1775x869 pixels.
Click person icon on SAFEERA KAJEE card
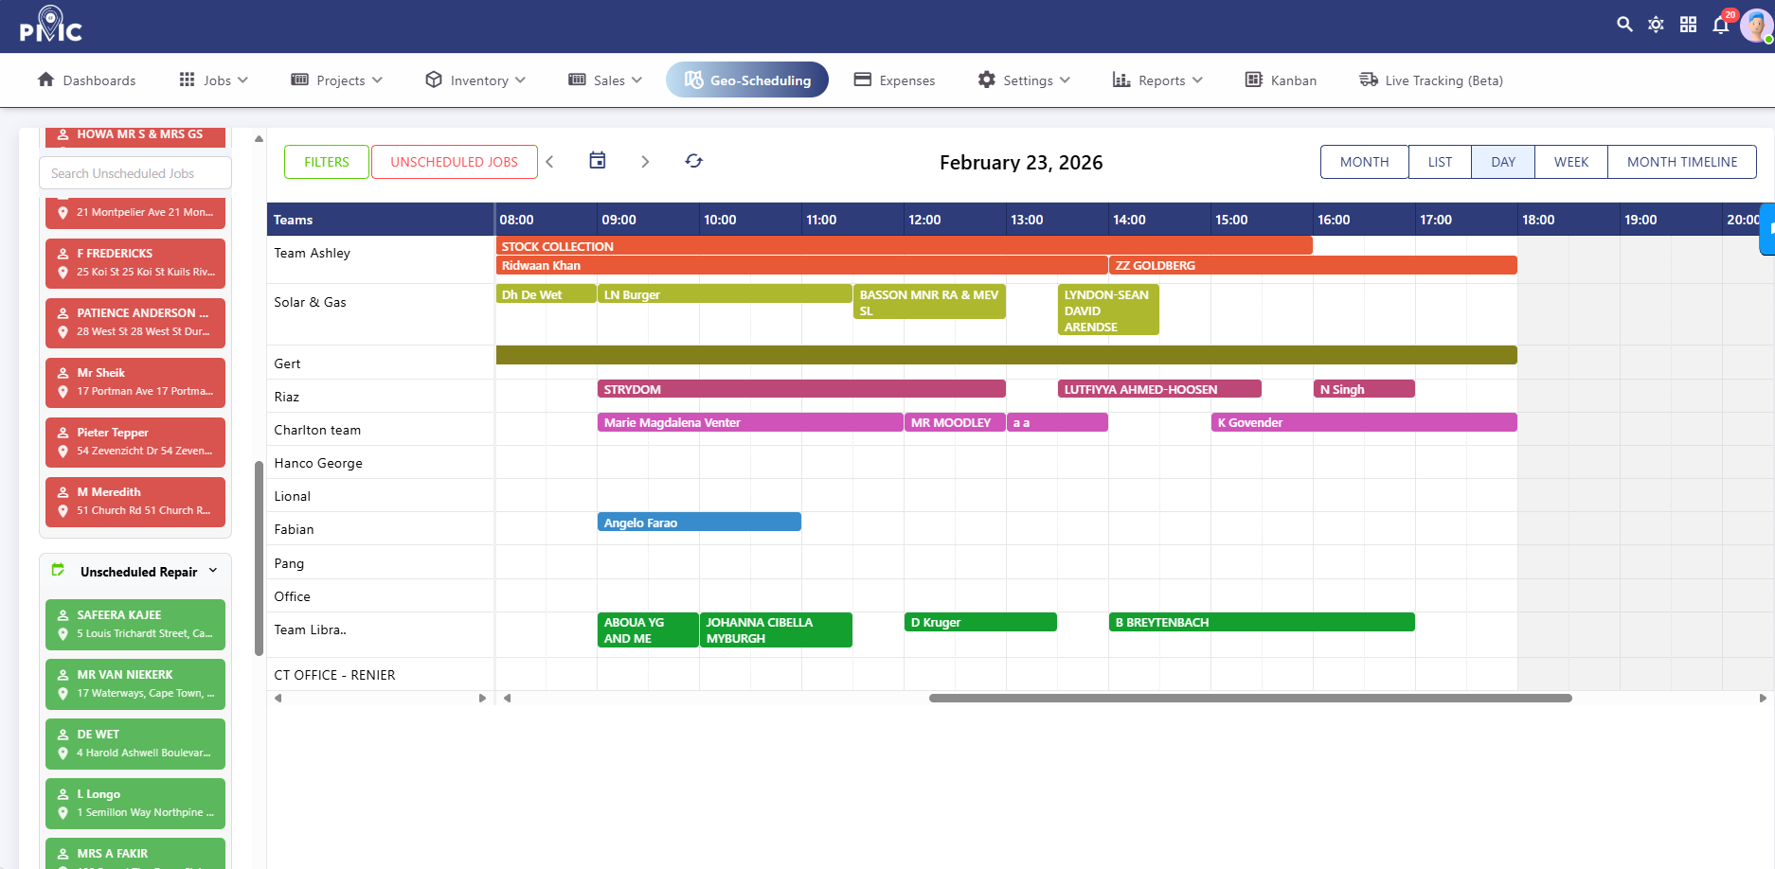tap(63, 615)
